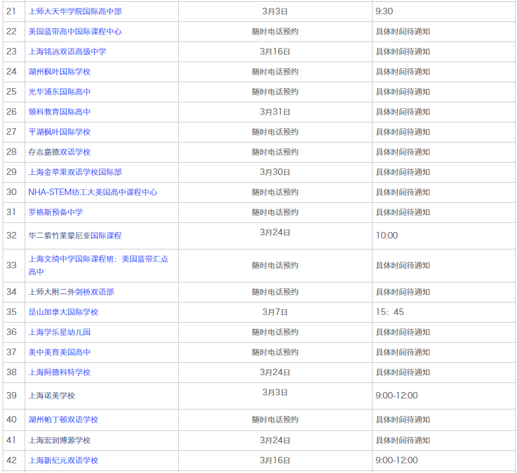Select the text 上师大附二外剑桥双语部
Screen dimensions: 517x473
(x=71, y=292)
